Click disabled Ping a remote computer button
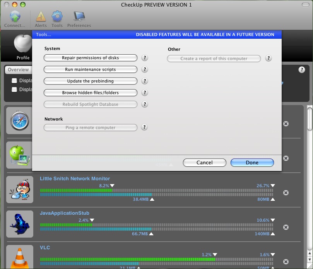Image resolution: width=313 pixels, height=269 pixels. click(x=91, y=128)
